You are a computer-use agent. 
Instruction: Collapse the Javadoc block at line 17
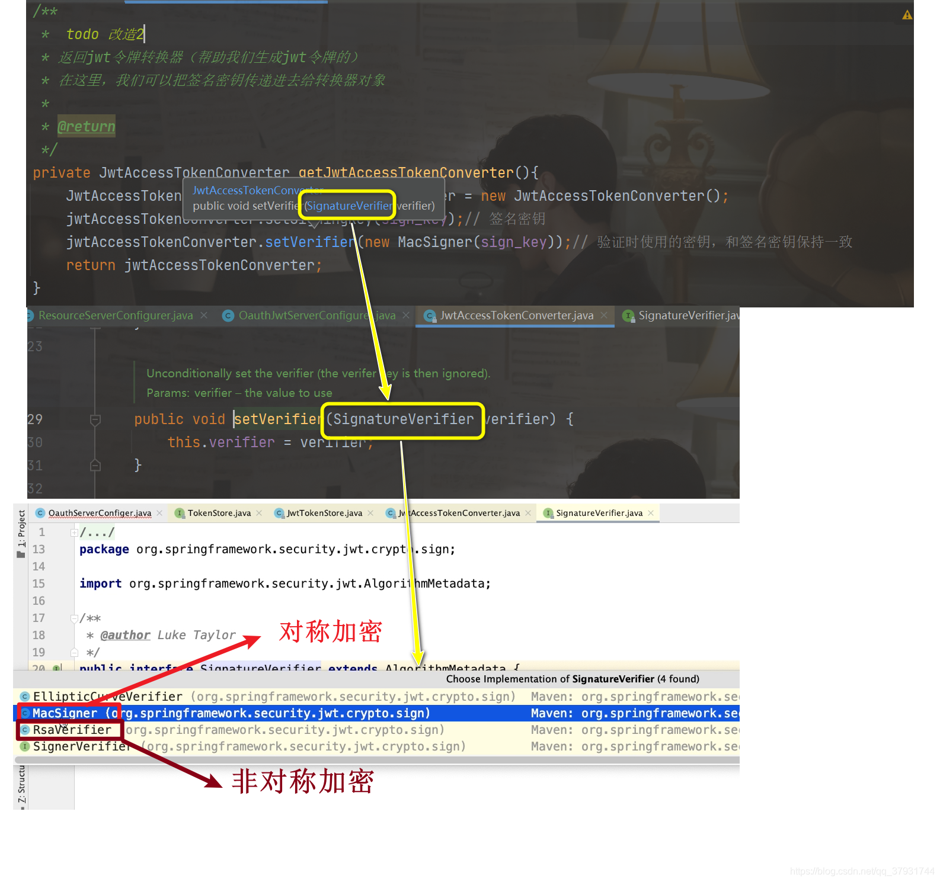(x=74, y=618)
